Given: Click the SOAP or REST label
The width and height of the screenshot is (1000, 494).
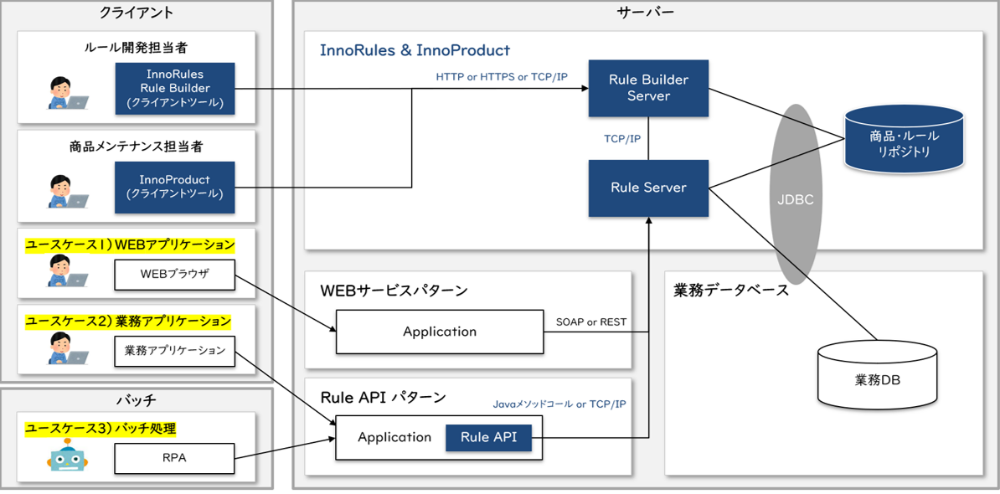Looking at the screenshot, I should click(x=590, y=322).
